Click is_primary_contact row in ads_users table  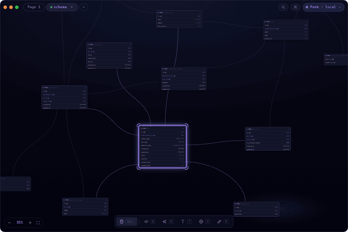tap(268, 143)
